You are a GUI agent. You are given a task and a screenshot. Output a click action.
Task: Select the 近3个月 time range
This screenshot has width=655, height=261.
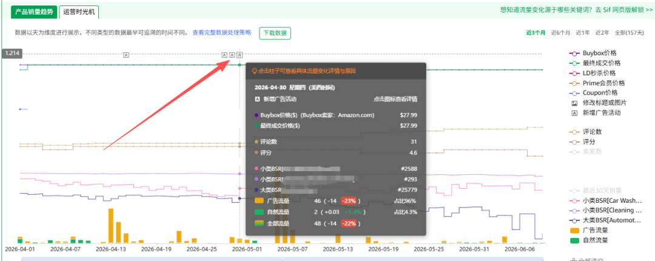[x=536, y=33]
